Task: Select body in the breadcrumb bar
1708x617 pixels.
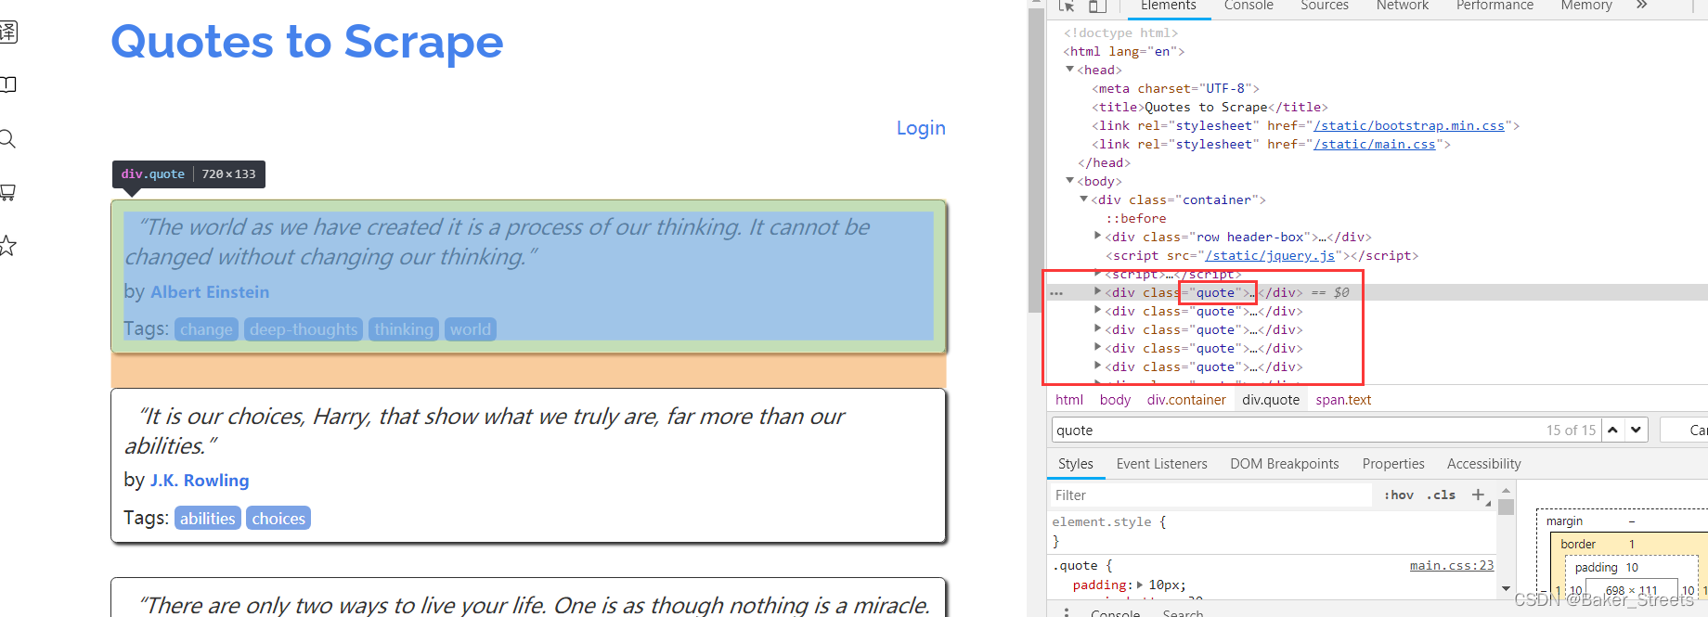Action: [x=1115, y=400]
